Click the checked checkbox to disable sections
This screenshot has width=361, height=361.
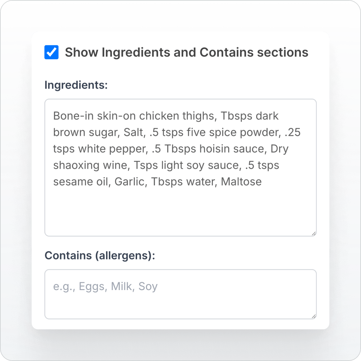point(51,52)
